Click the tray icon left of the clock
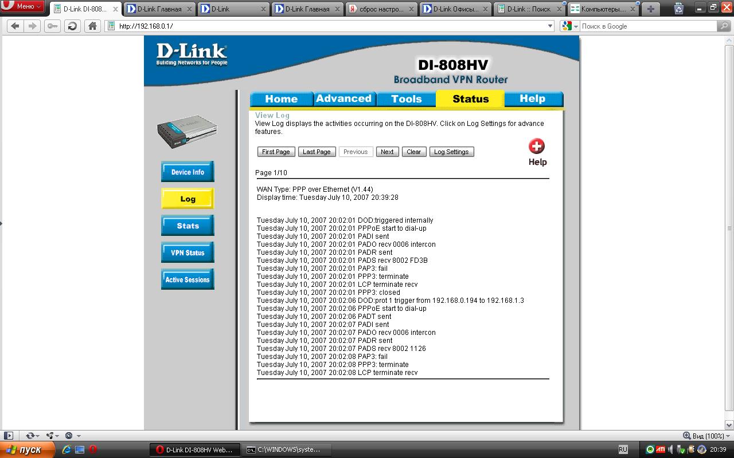Screen dimensions: 734x458 [702, 449]
